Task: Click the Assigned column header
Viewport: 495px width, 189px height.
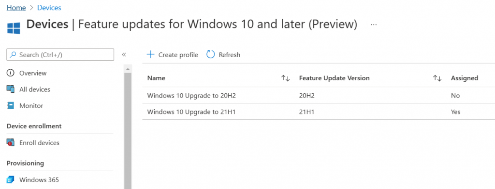Action: coord(465,78)
